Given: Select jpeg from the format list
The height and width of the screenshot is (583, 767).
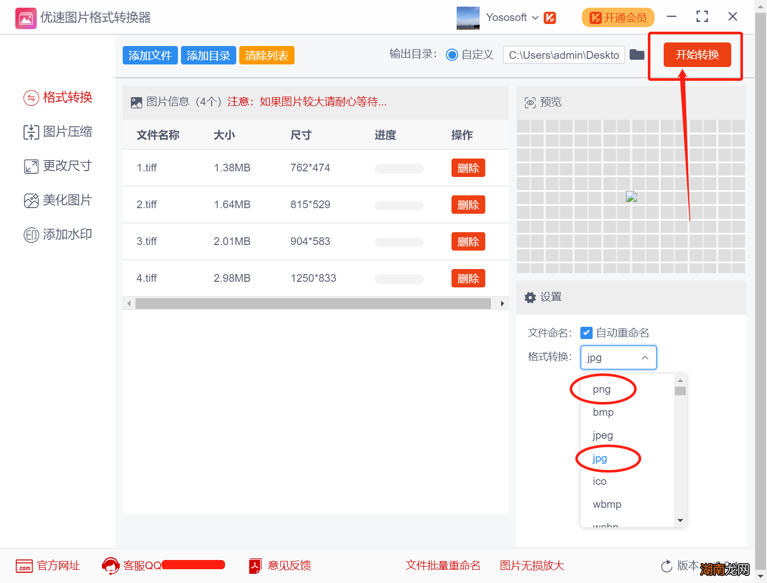Looking at the screenshot, I should click(602, 435).
